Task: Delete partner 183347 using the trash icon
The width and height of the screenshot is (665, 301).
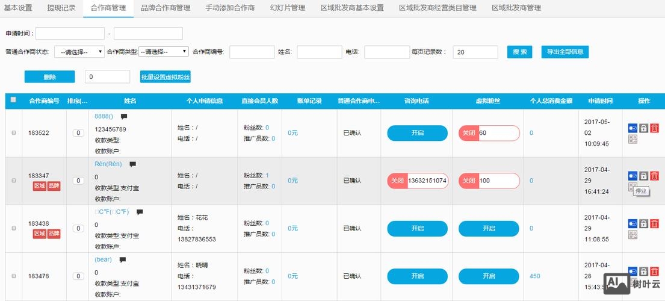Action: point(654,176)
